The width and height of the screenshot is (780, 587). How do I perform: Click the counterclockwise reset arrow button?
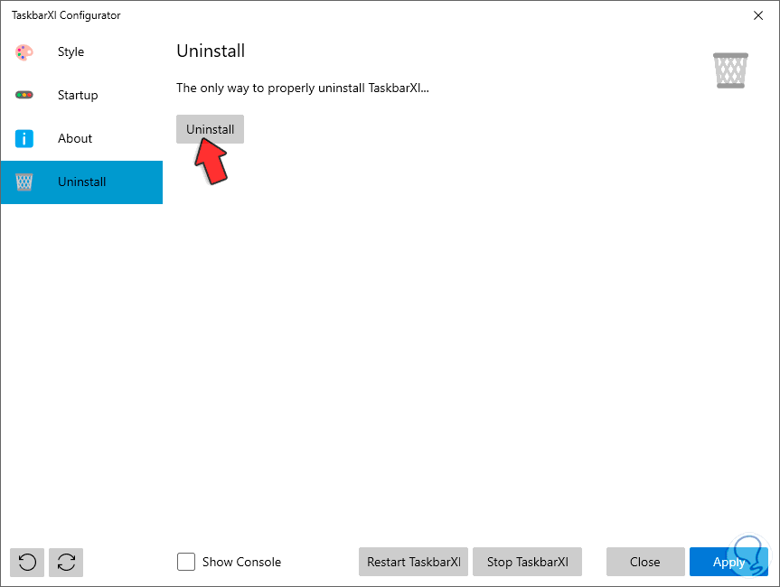(x=27, y=562)
